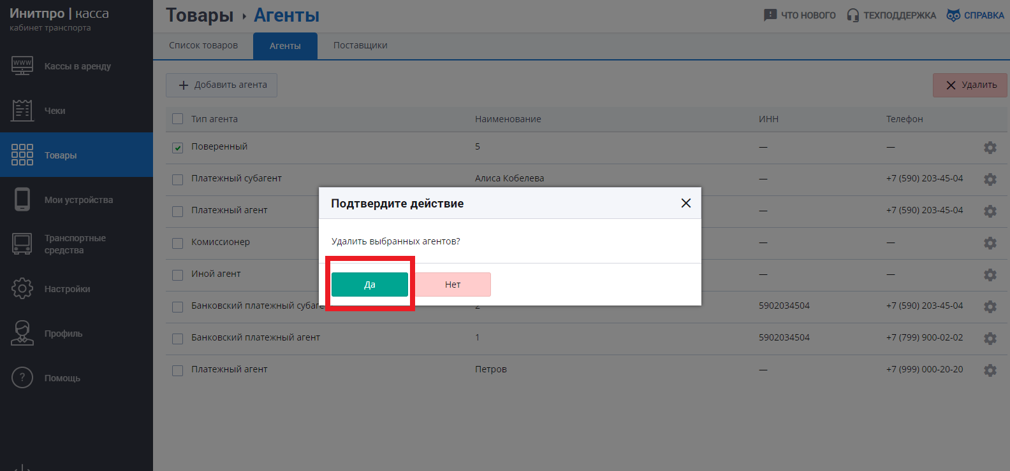Click gear icon for the Петров row
Viewport: 1010px width, 471px height.
[x=990, y=370]
